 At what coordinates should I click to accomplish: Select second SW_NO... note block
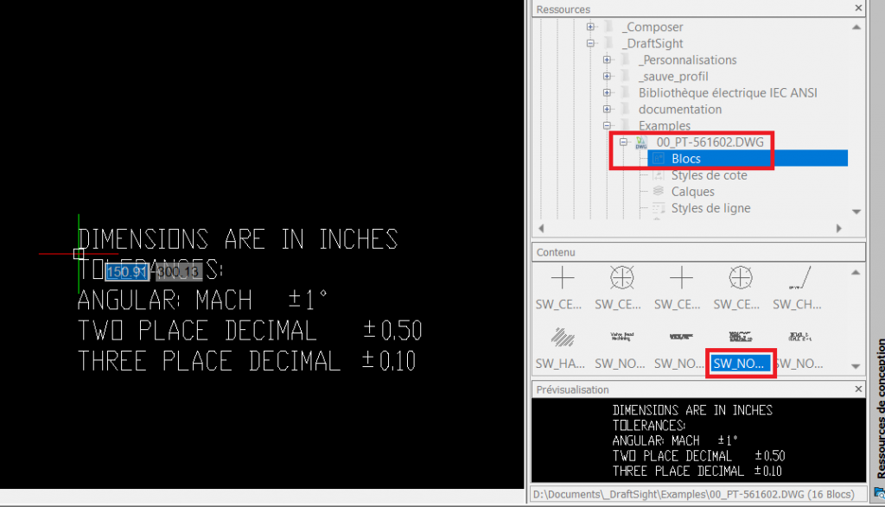click(679, 347)
